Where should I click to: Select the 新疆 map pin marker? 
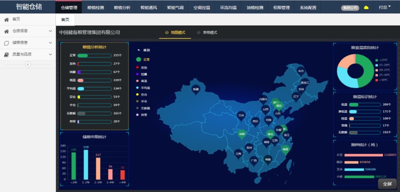pyautogui.click(x=195, y=90)
